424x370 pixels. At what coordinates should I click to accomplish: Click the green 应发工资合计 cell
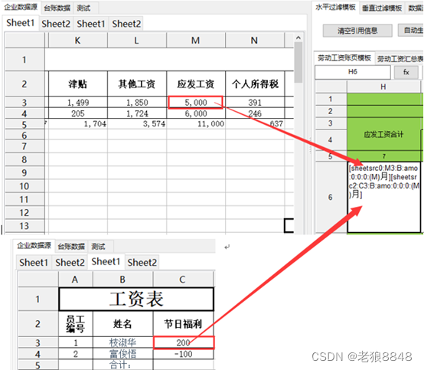click(383, 134)
